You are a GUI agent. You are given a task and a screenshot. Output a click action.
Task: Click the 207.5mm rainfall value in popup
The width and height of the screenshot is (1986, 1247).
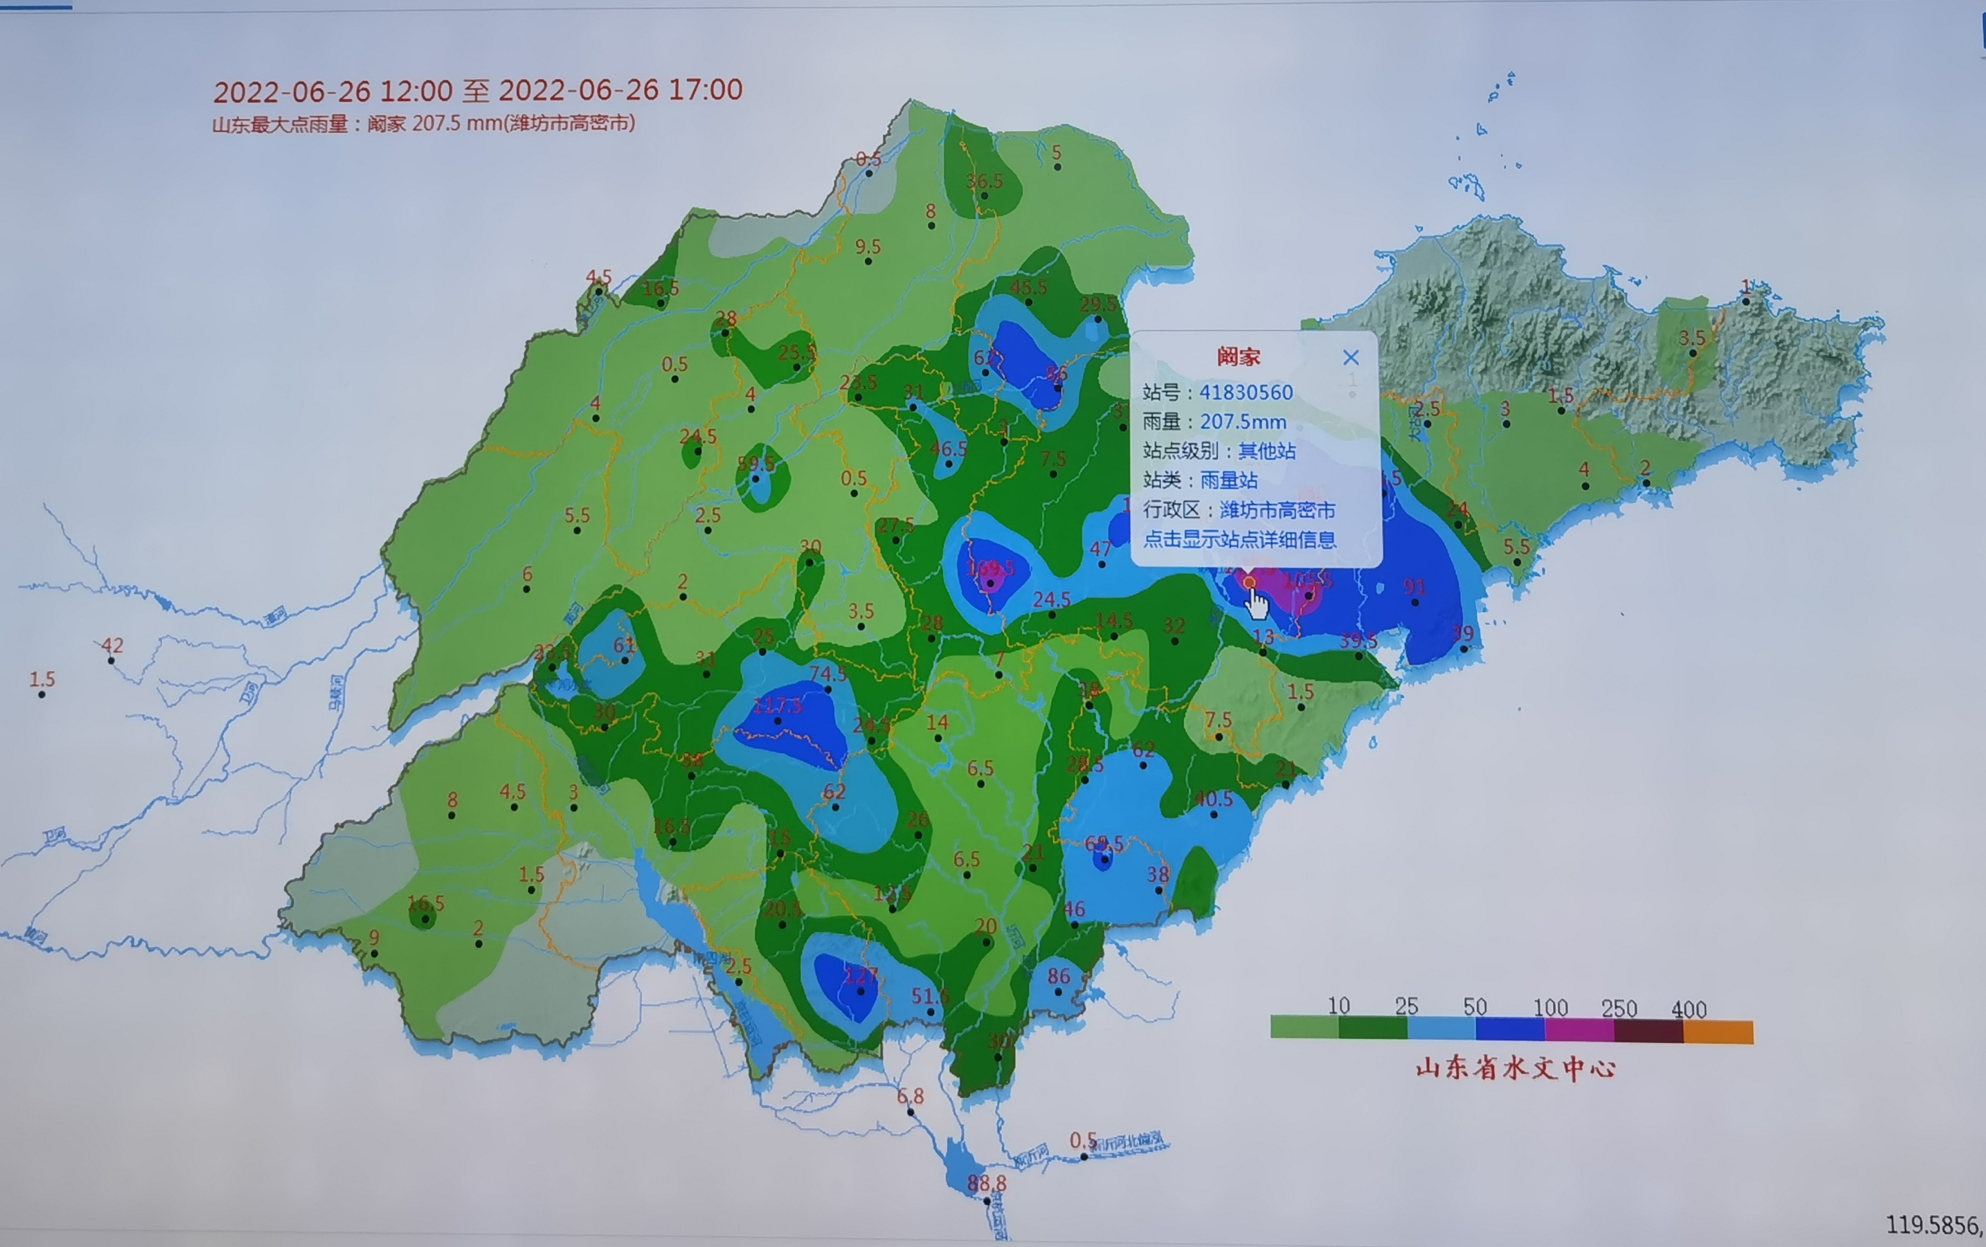coord(1243,422)
